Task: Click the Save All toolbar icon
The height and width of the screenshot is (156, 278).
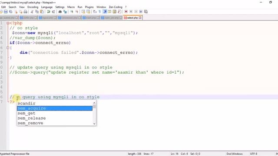Action: point(10,12)
